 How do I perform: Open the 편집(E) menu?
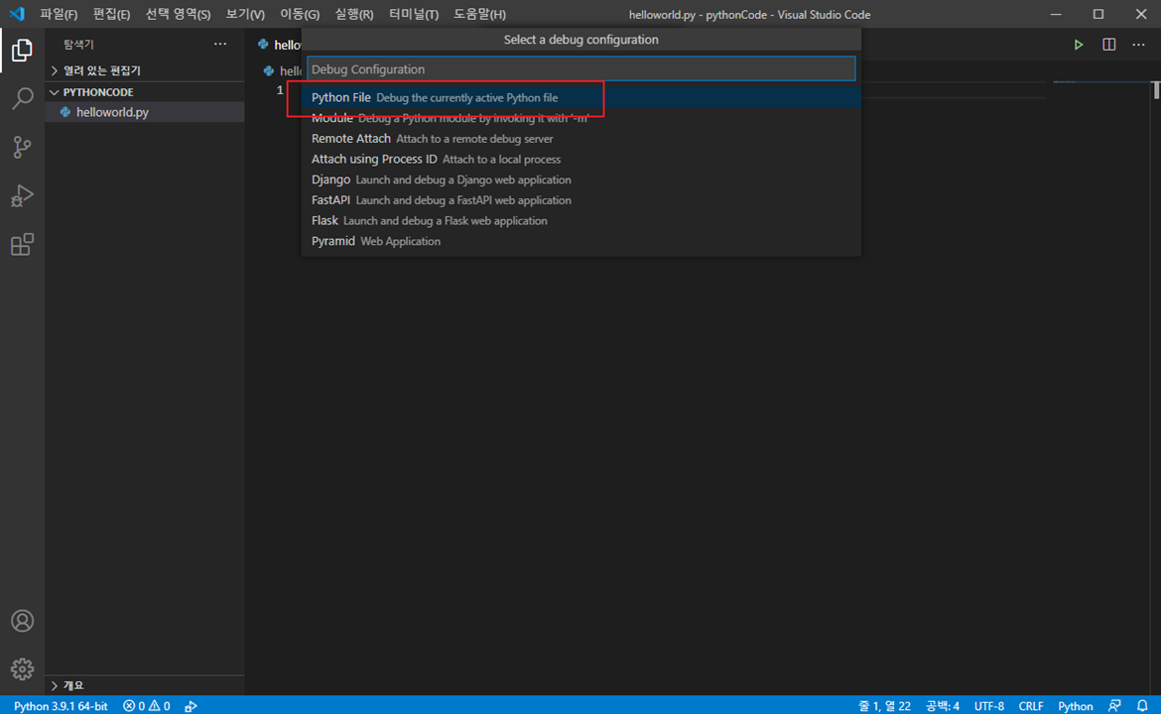111,14
